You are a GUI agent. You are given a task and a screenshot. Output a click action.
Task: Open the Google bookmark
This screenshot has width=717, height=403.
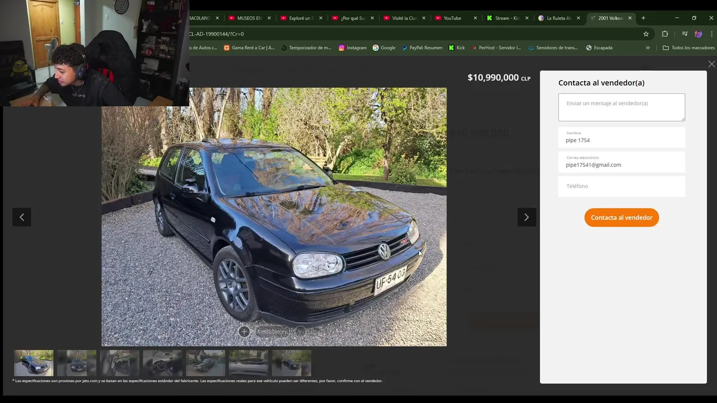[384, 48]
